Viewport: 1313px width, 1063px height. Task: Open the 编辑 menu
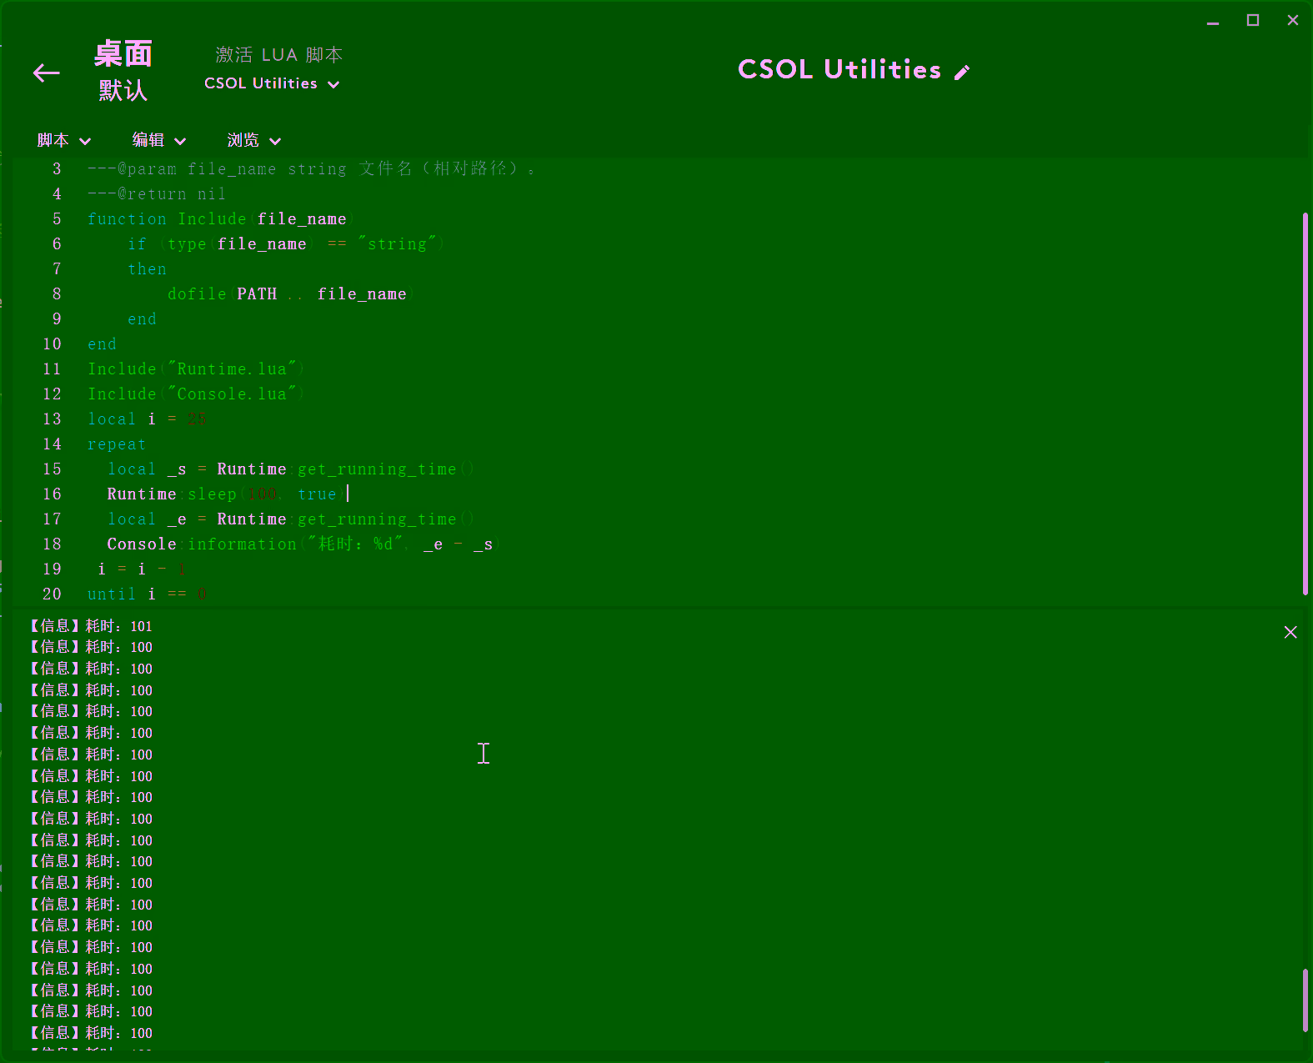pyautogui.click(x=149, y=140)
